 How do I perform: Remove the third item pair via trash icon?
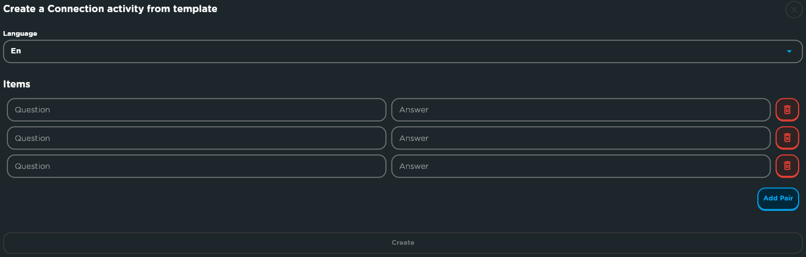coord(787,166)
